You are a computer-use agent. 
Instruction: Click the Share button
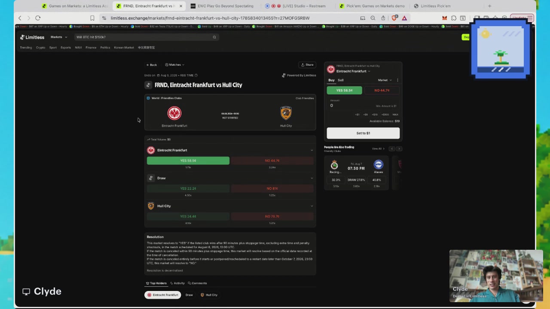click(x=307, y=65)
